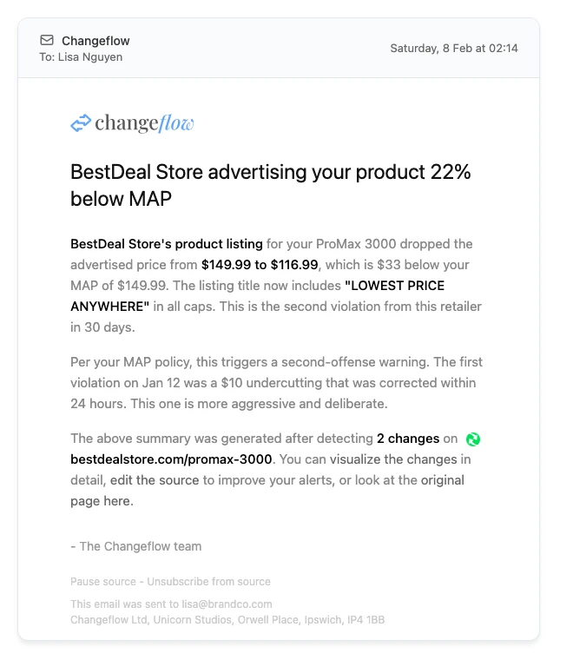Click the price change $149.99 to $116.99

260,265
